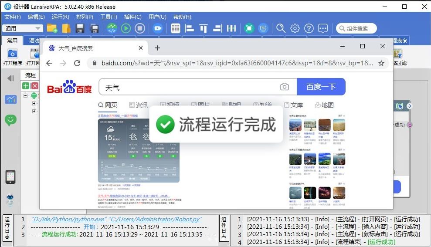Align components to top
Screen dimensions: 431x247
[x=204, y=28]
